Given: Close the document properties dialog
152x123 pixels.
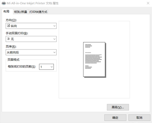Looking at the screenshot, I should click(148, 3).
